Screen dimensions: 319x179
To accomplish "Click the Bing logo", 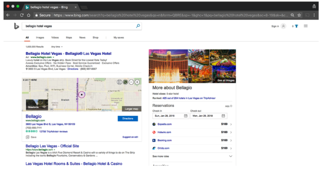I will [x=16, y=26].
